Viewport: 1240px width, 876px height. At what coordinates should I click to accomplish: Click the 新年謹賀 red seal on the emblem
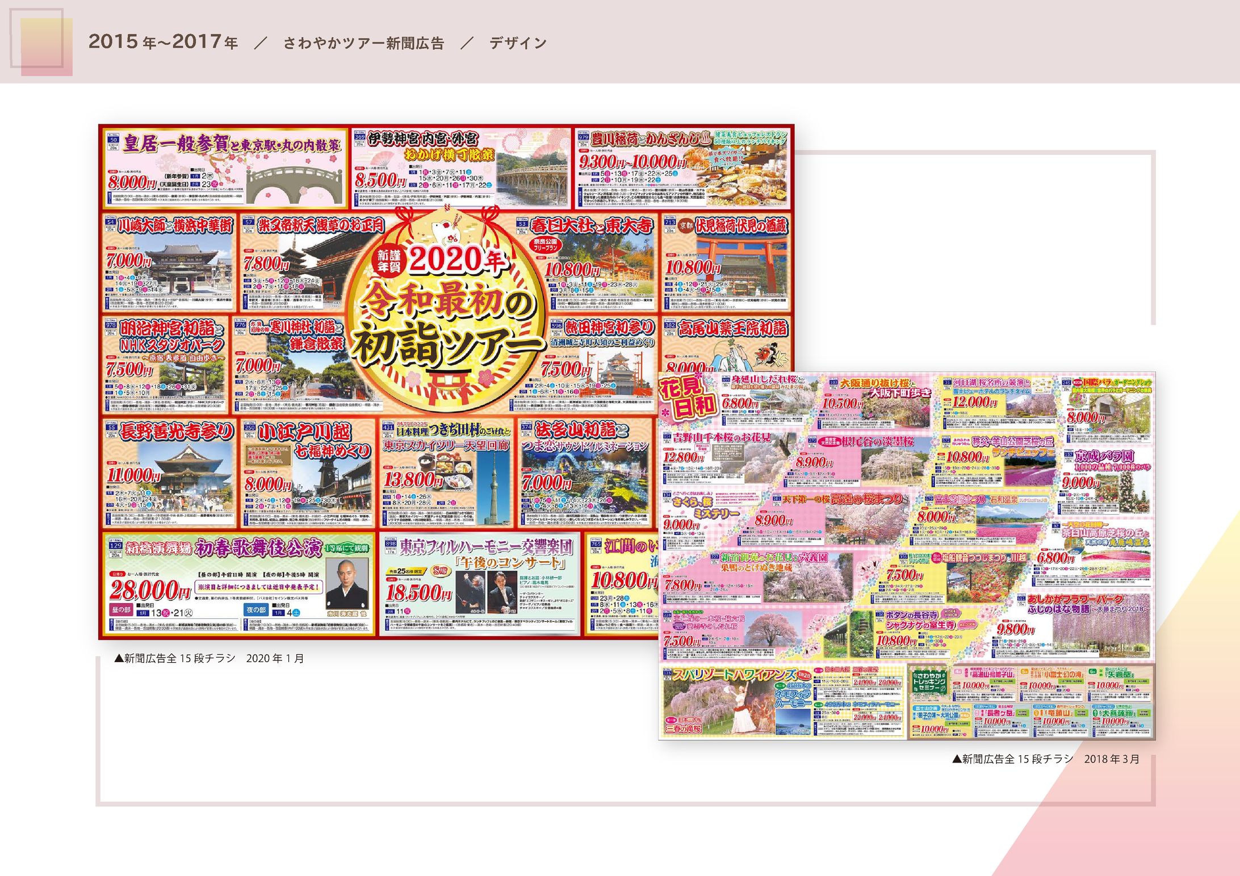coord(389,260)
